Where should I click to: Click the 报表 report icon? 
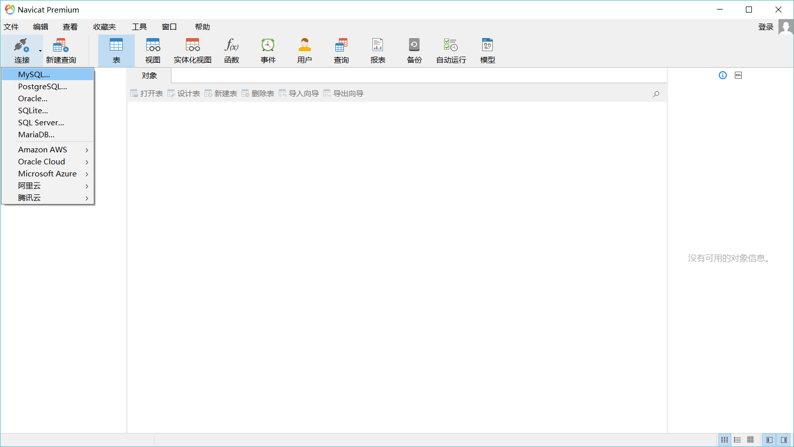(x=378, y=45)
